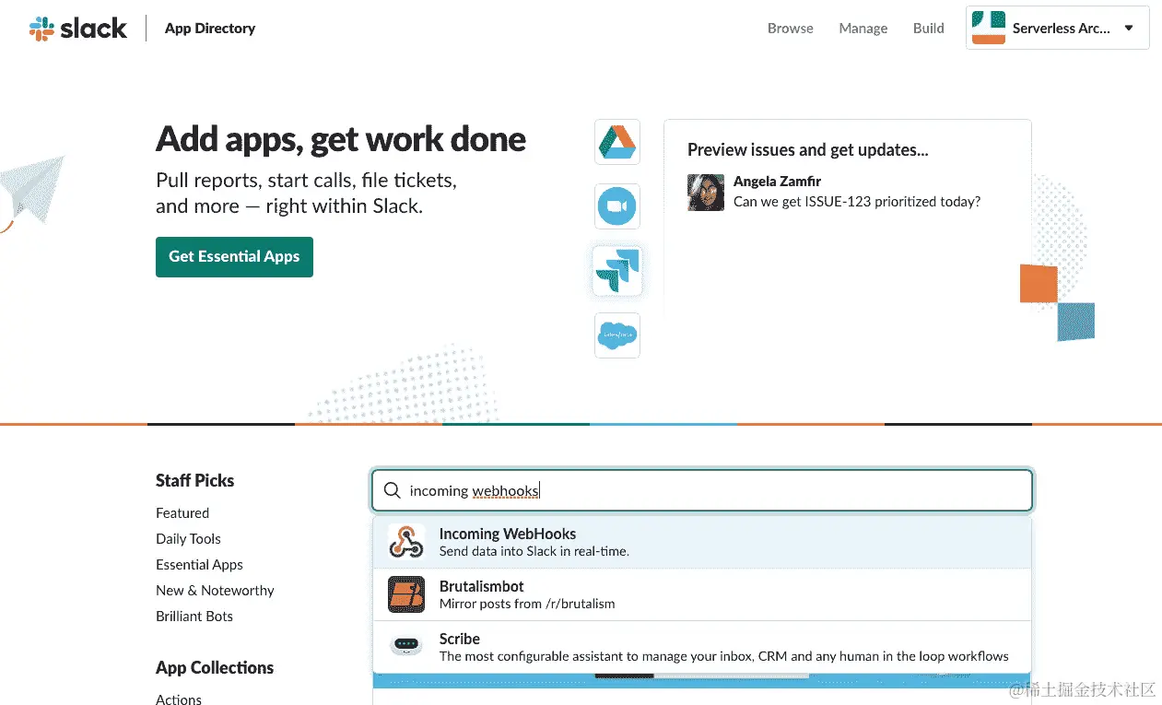Click the Slack logo

(x=78, y=29)
